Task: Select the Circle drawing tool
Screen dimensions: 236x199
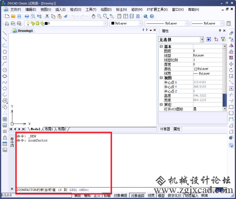Action: click(5, 70)
